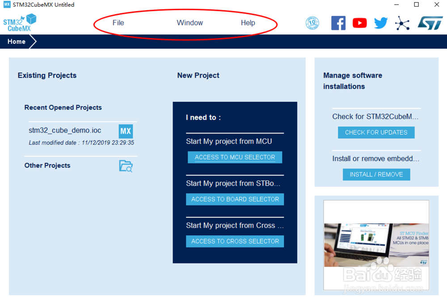The image size is (447, 304).
Task: Open the Window menu
Action: (x=190, y=23)
